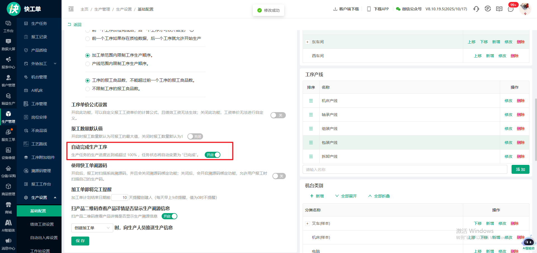Select 产线范围内限制工序生产顺序 radio option

coord(88,64)
